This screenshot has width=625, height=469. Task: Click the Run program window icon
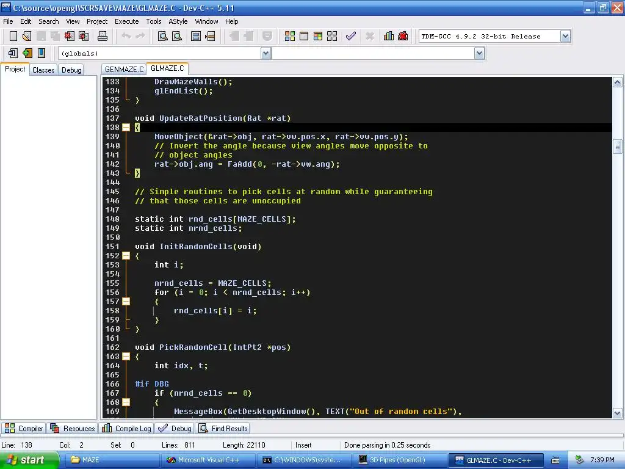304,36
